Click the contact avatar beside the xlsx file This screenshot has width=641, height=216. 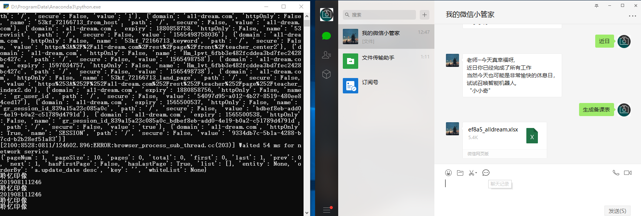[x=452, y=129]
